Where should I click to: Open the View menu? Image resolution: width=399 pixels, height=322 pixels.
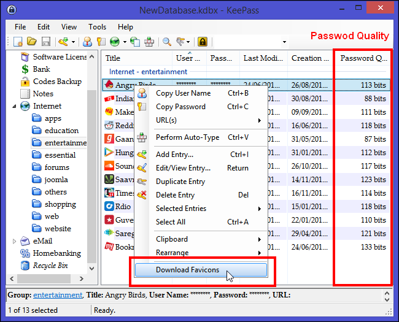click(69, 27)
